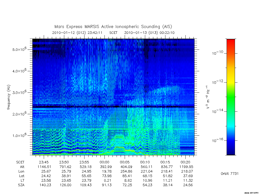Click the plot title 'Mars Express MARSIS Active Ionospheric Sounding (AIS)'

(x=113, y=27)
